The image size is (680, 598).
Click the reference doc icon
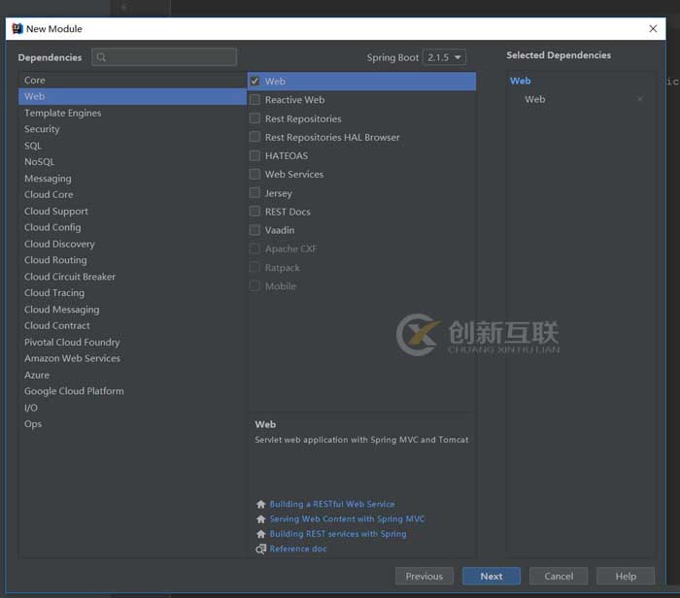(x=260, y=549)
